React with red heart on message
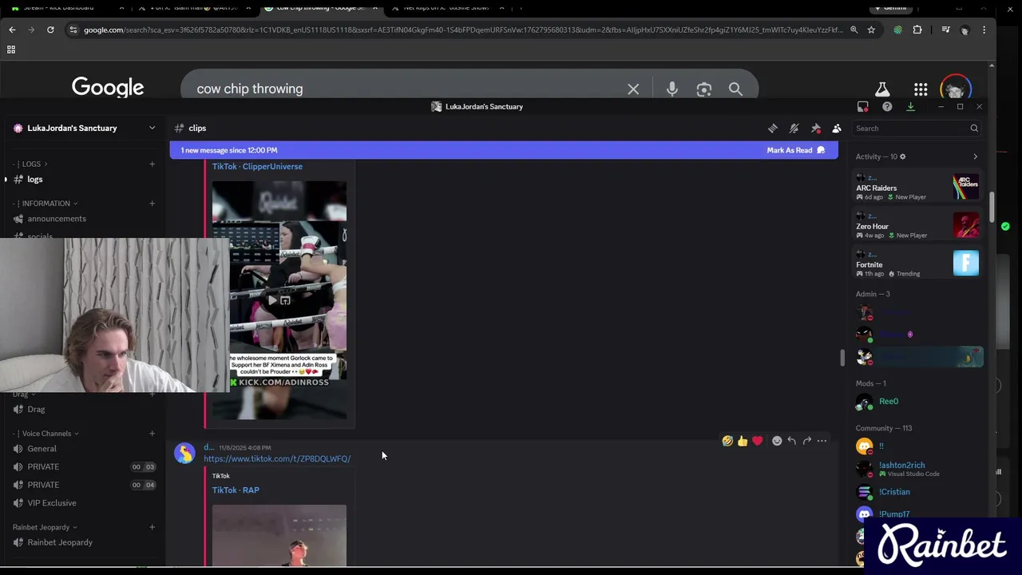 (758, 441)
